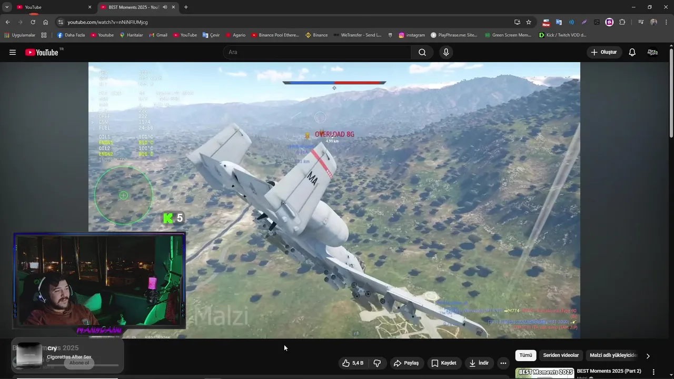Switch to the first YouTube tab

point(54,7)
